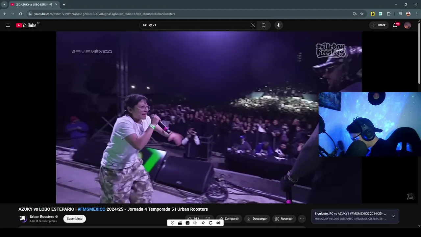Click the Urban Roosters watermark in video corner

[x=410, y=197]
